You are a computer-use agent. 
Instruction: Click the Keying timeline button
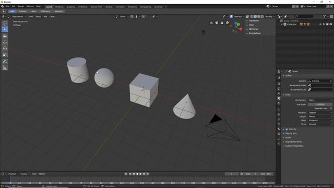point(25,174)
